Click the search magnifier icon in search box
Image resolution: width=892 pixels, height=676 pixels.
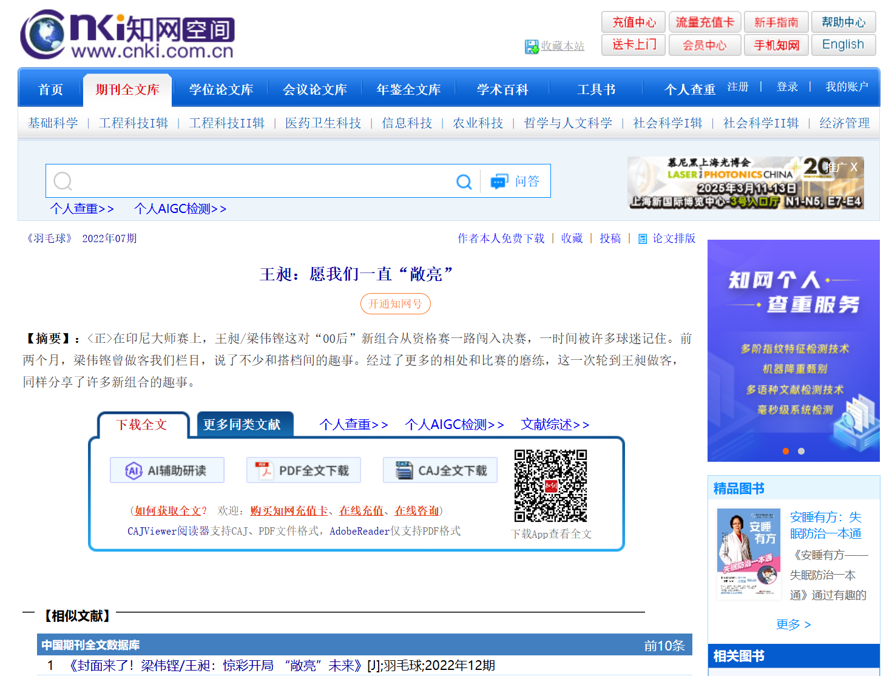(x=464, y=181)
